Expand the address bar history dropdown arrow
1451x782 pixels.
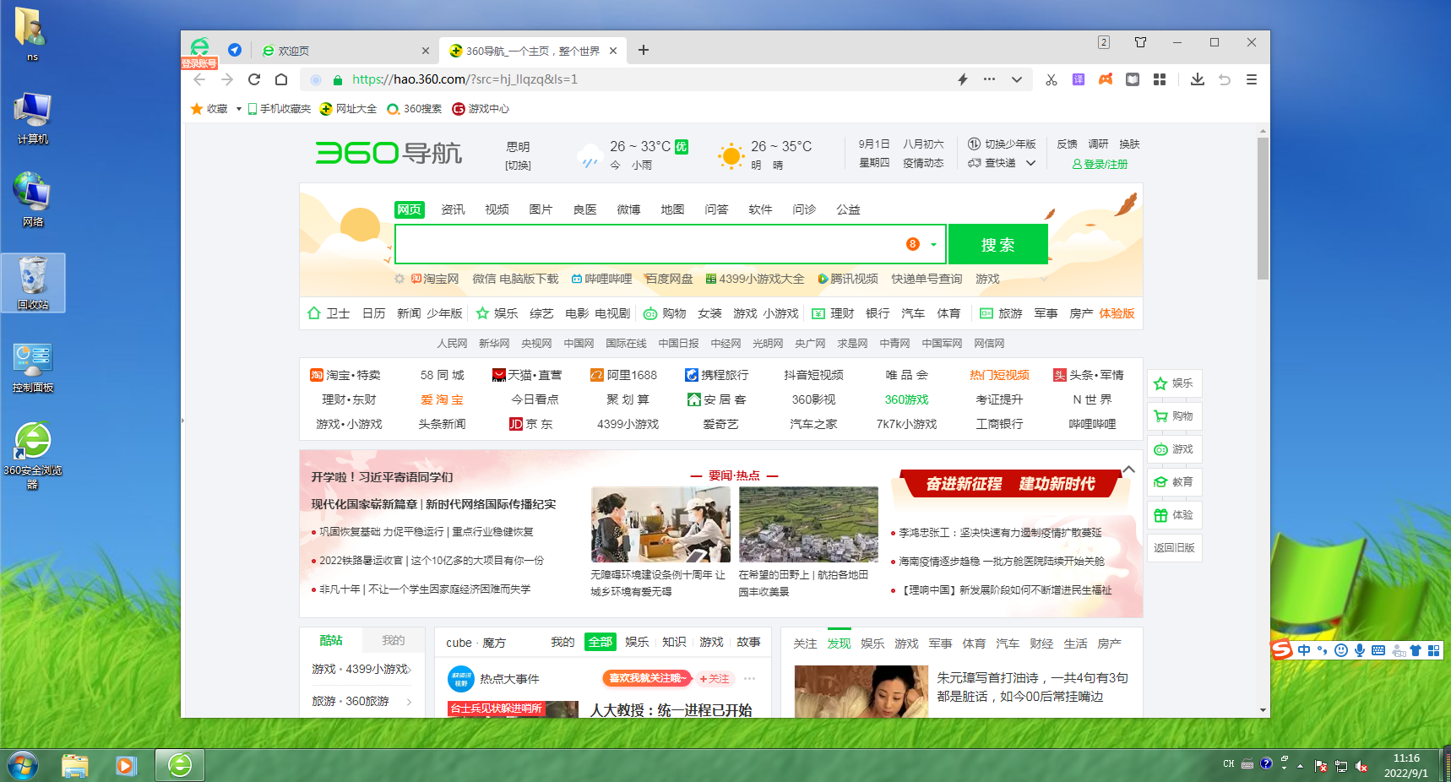click(1017, 79)
